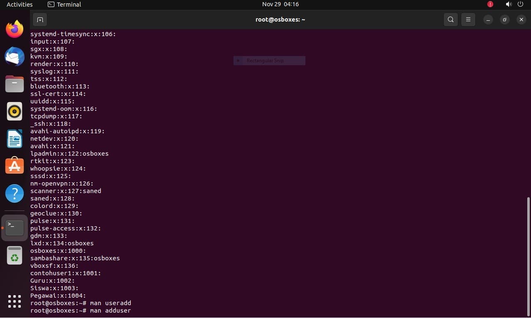Click the 'osboxes:x:1000:' line
This screenshot has height=318, width=531.
pos(58,251)
